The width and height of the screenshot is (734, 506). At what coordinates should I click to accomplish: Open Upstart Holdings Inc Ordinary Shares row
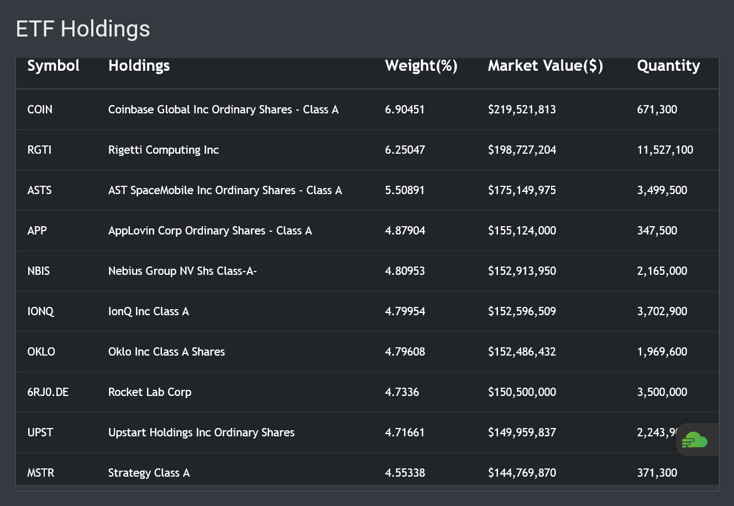[201, 432]
